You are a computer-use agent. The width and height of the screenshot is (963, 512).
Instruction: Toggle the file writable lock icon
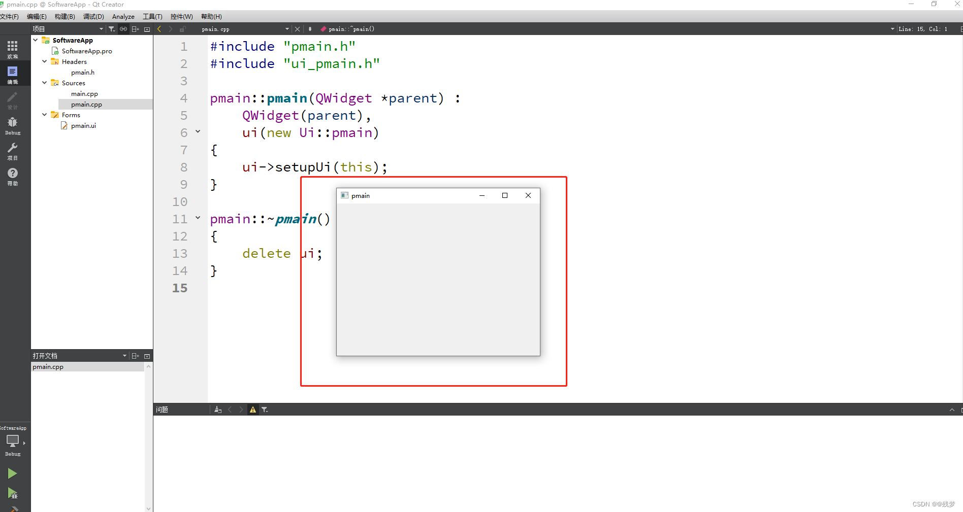pyautogui.click(x=182, y=29)
